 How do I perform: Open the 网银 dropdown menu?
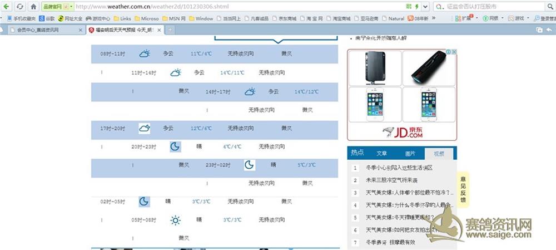click(503, 18)
